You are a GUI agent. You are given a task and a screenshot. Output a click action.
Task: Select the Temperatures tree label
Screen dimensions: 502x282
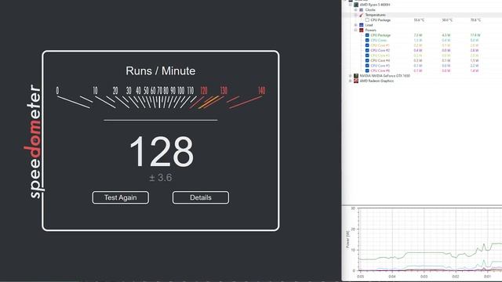[375, 15]
